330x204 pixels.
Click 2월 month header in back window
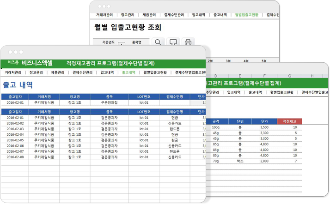pyautogui.click(x=210, y=61)
